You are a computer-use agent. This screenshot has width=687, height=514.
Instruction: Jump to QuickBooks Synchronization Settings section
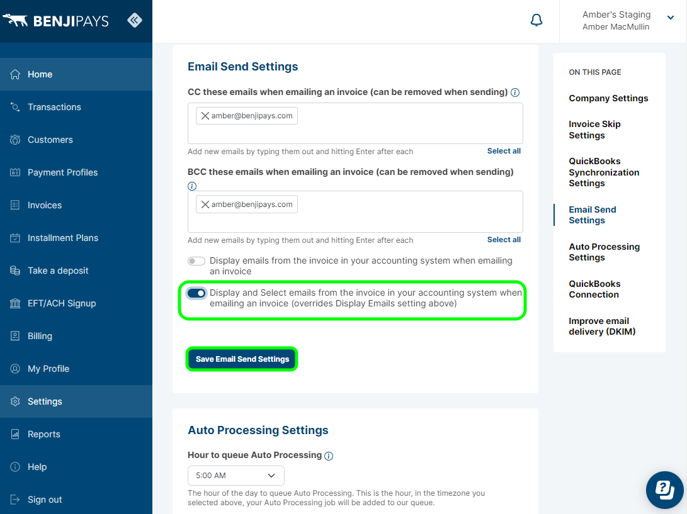tap(604, 172)
